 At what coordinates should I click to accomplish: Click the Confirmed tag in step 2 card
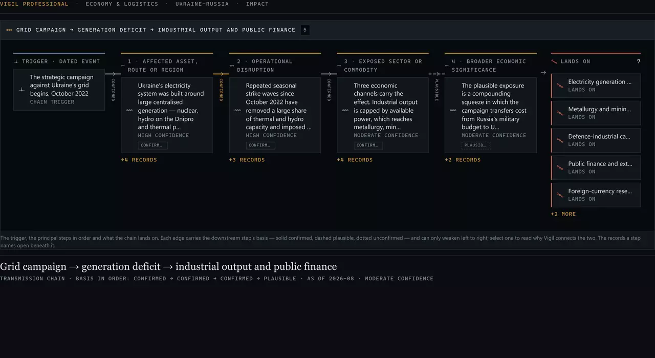point(260,145)
